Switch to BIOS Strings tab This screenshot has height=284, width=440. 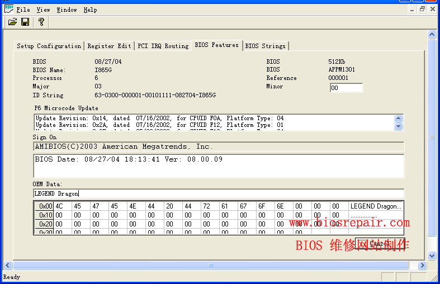coord(266,46)
